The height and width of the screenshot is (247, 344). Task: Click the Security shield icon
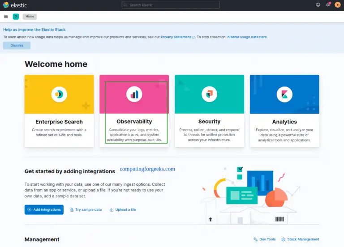(209, 94)
